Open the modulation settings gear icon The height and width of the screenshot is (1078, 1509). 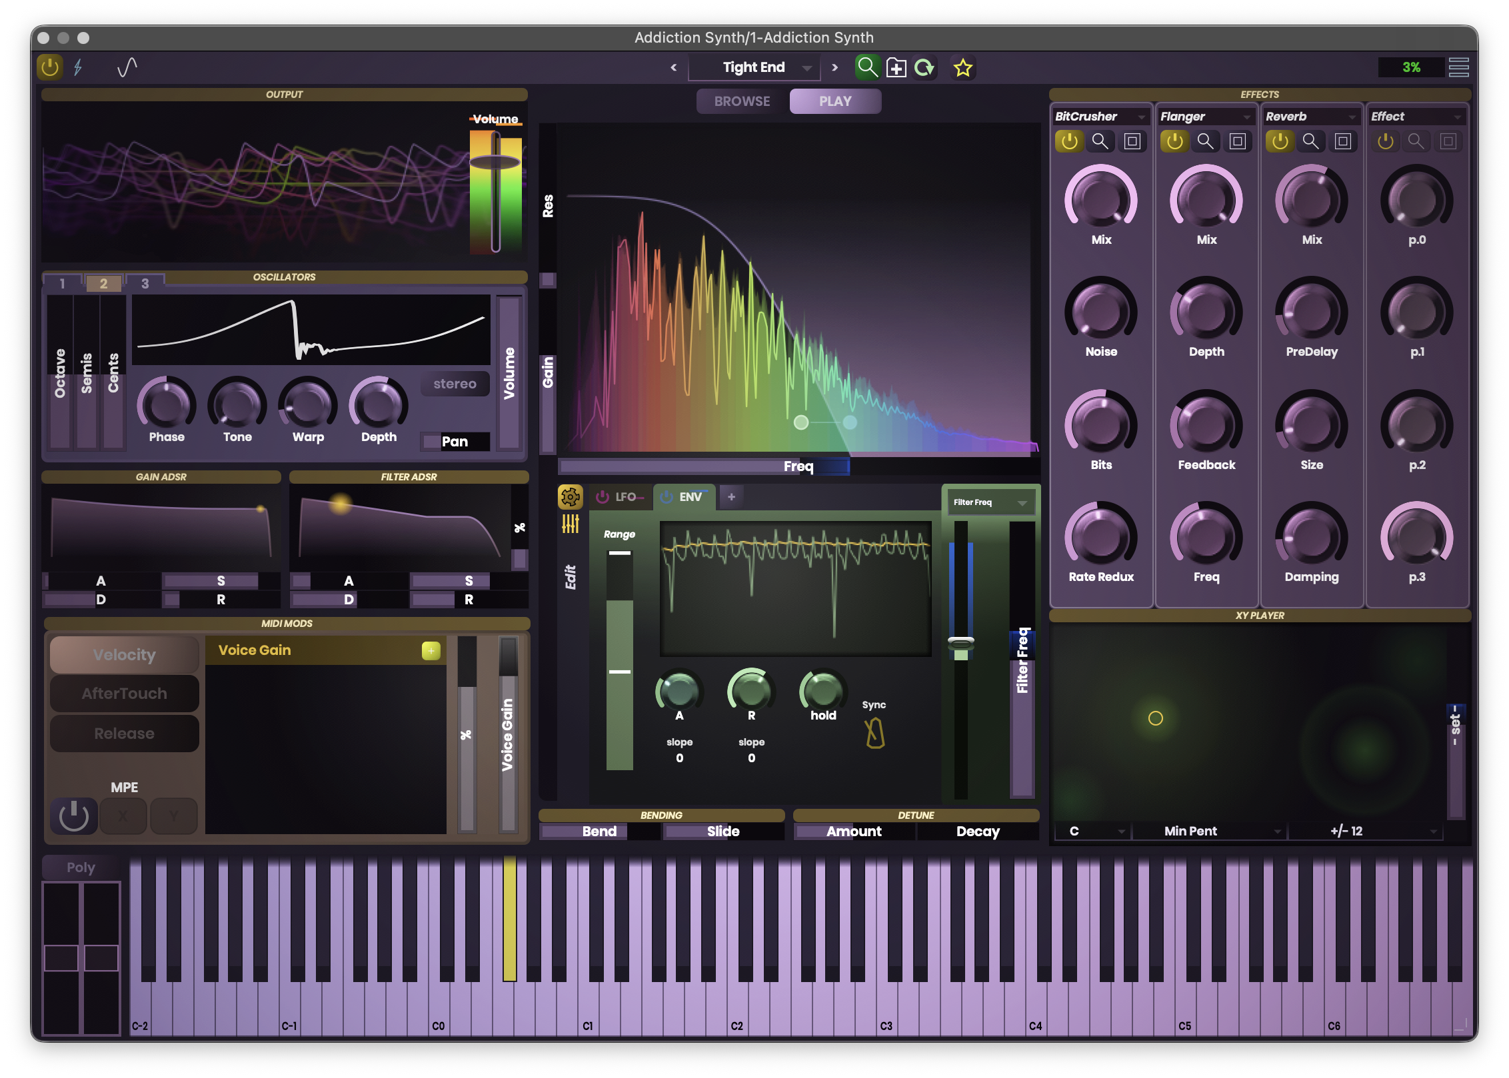click(x=570, y=496)
